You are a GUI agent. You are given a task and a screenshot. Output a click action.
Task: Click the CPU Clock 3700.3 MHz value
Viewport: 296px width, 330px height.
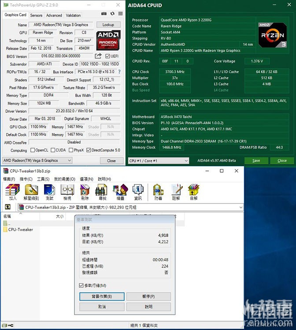pyautogui.click(x=175, y=72)
